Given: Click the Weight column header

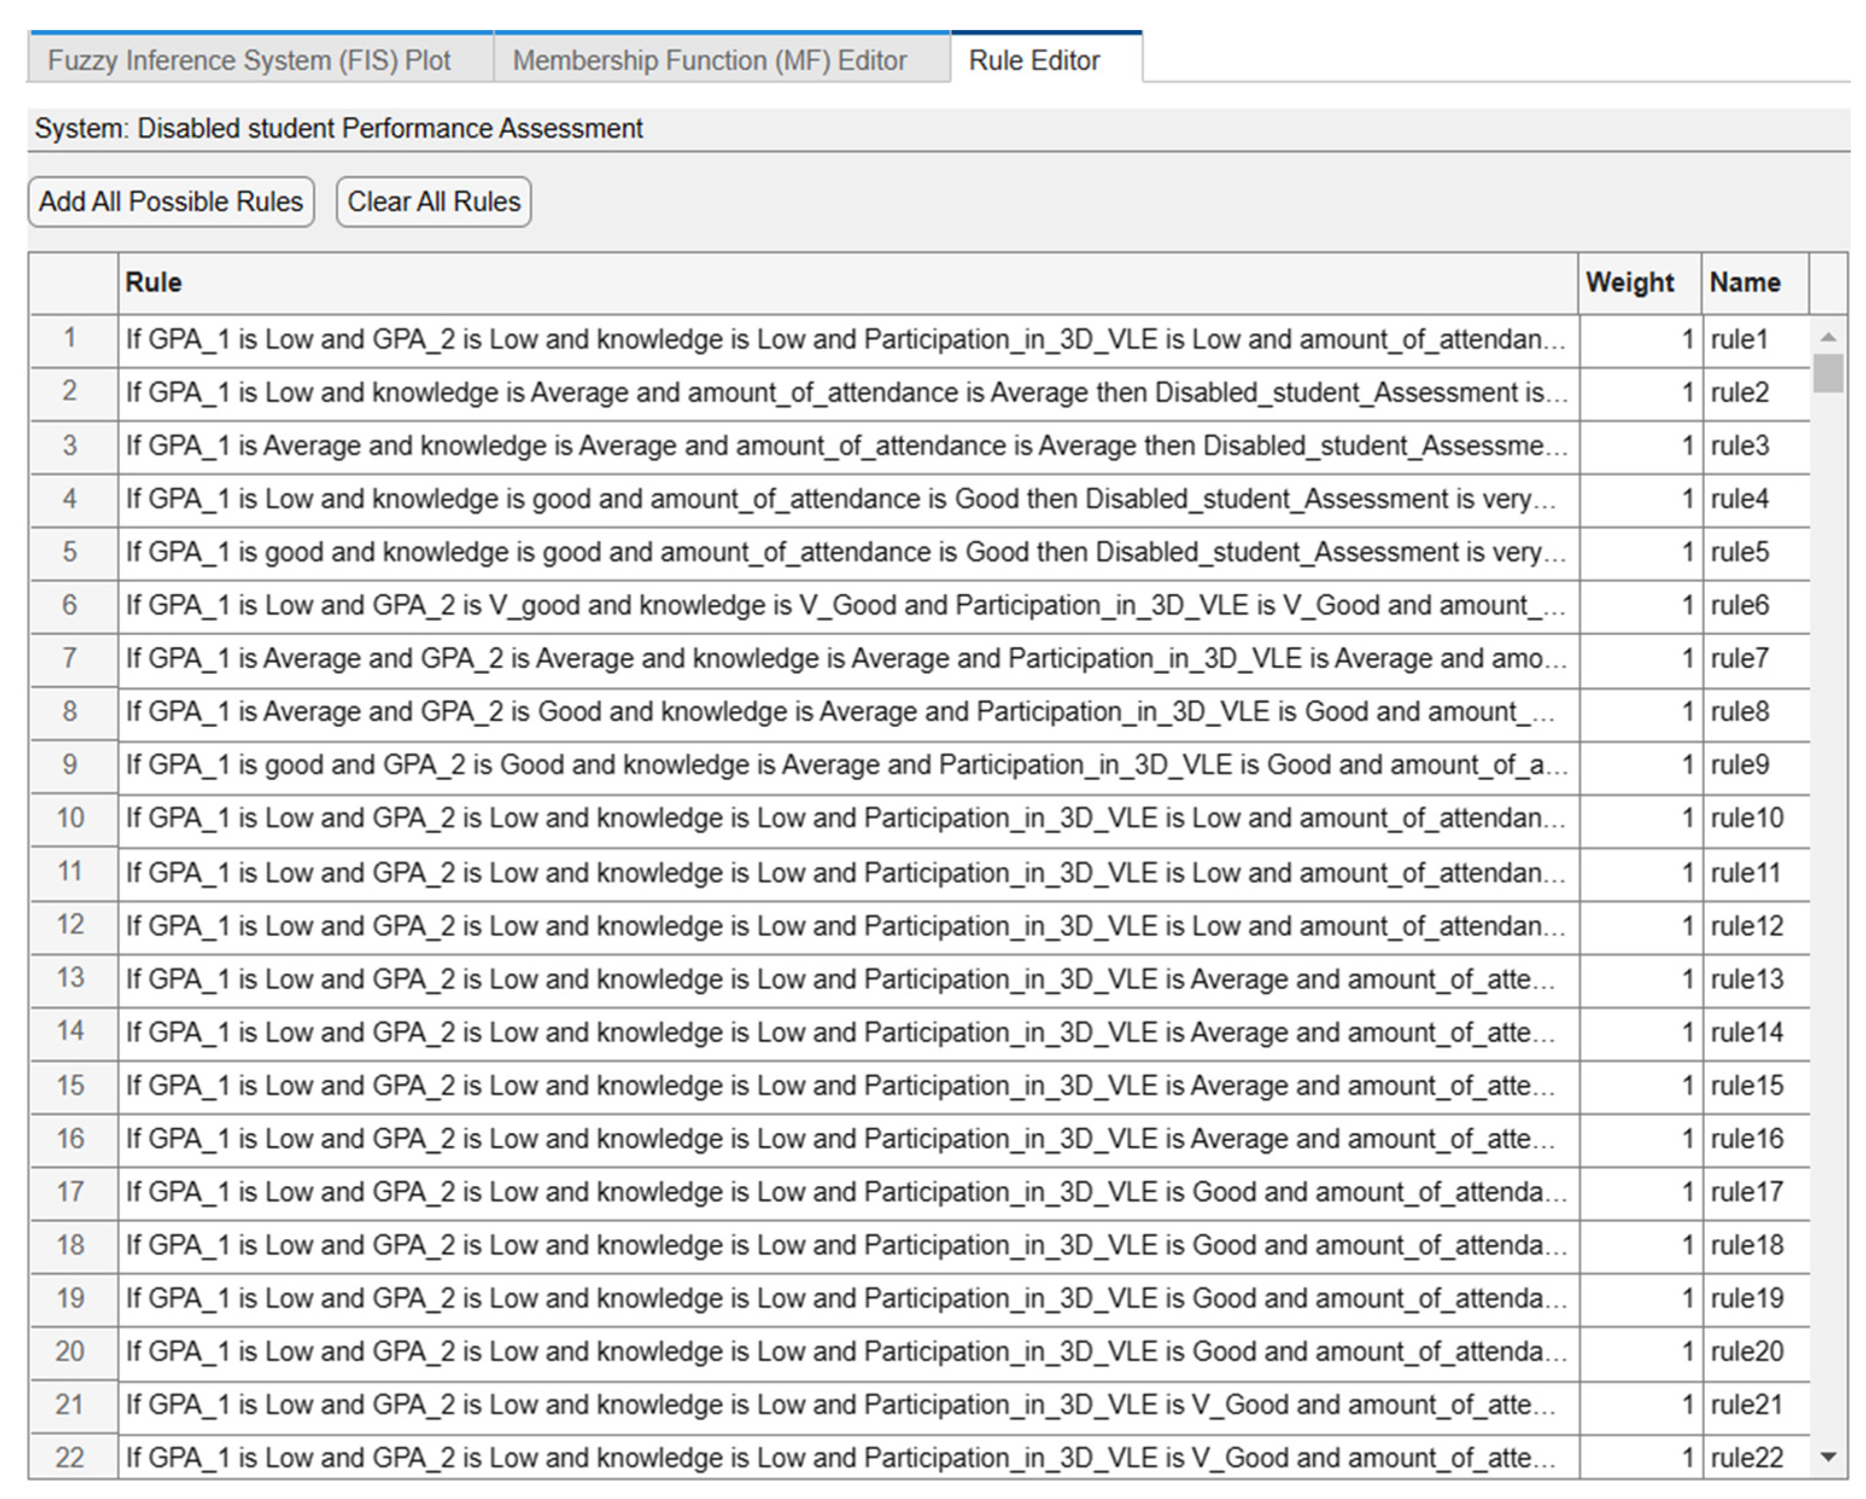Looking at the screenshot, I should pos(1629,282).
